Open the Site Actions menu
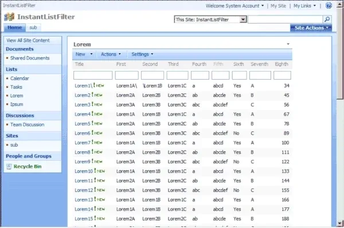Viewport: 344px width, 228px height. click(x=311, y=28)
